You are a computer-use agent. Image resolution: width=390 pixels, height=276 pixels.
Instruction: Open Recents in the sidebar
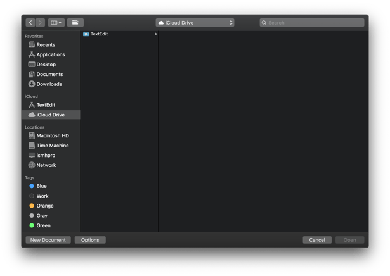coord(51,45)
